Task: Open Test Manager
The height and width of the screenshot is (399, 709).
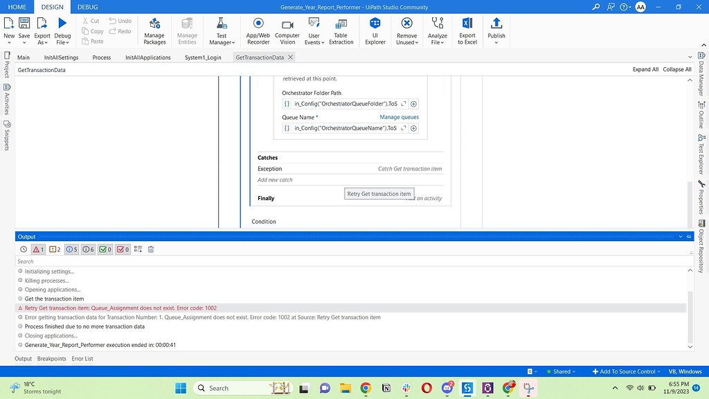Action: tap(221, 30)
